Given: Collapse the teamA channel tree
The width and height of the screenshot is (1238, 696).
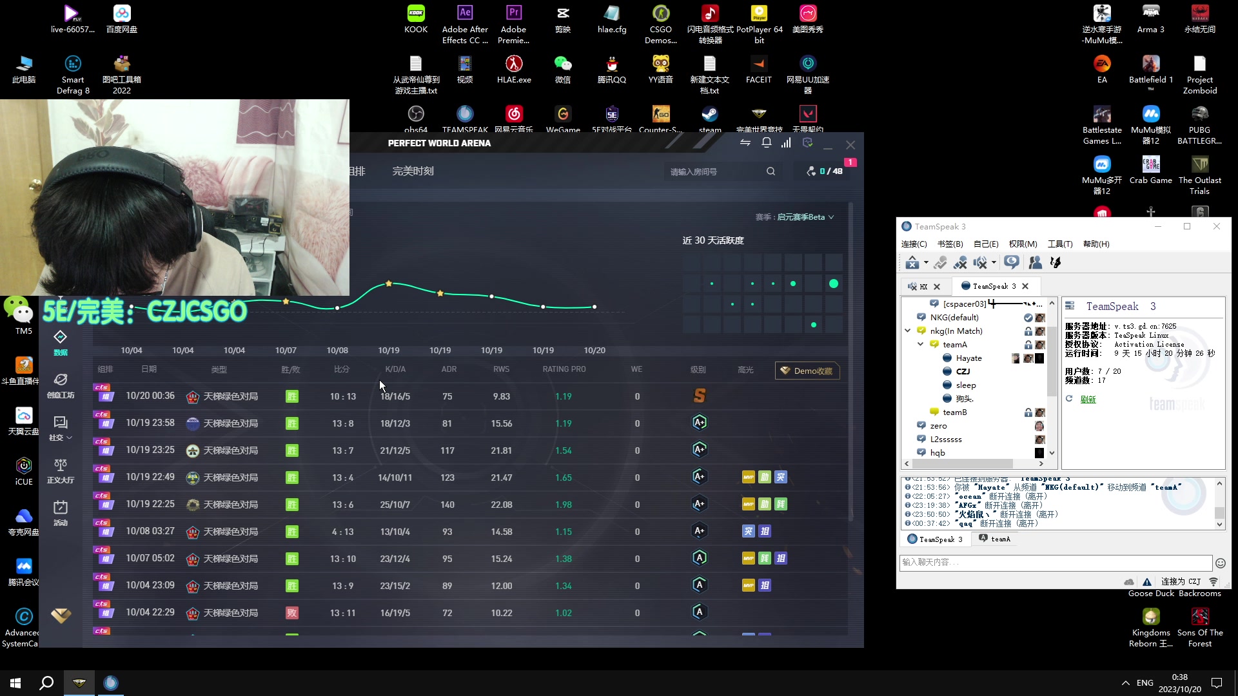Looking at the screenshot, I should coord(921,345).
